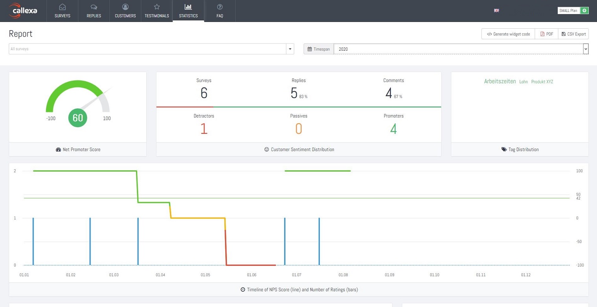
Task: Click the NPS score 60 circle
Action: pos(78,118)
